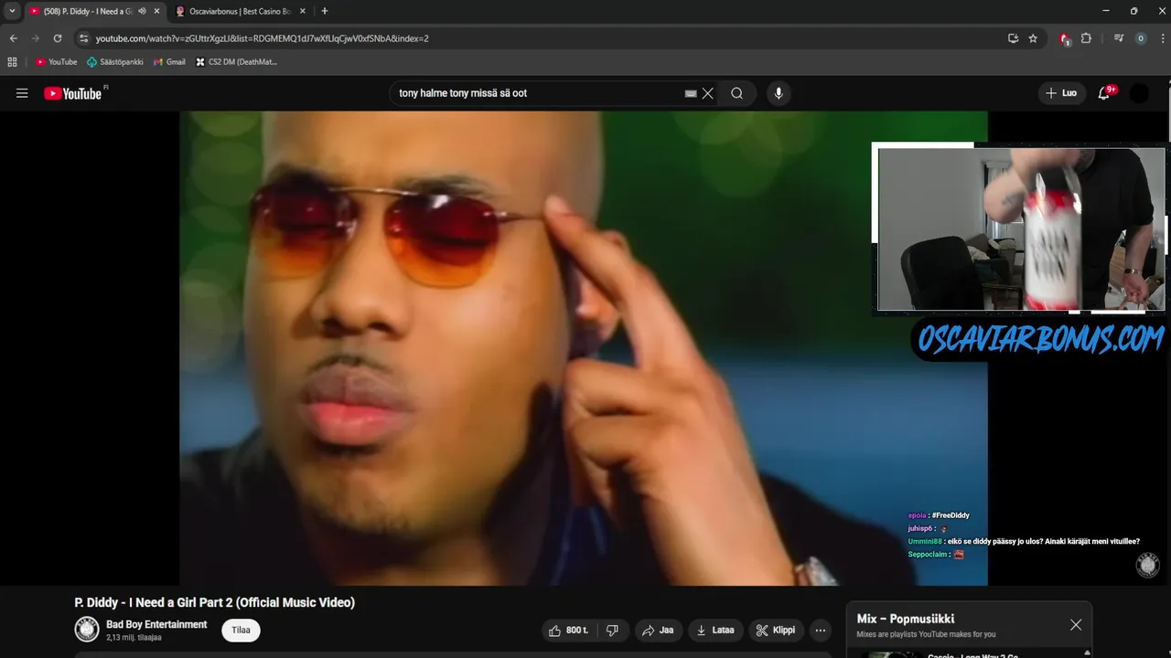Image resolution: width=1171 pixels, height=658 pixels.
Task: Open the YouTube account avatar menu
Action: click(x=1139, y=93)
